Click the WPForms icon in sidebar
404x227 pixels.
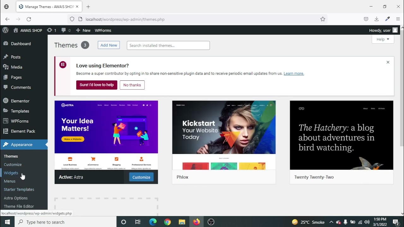click(x=5, y=121)
